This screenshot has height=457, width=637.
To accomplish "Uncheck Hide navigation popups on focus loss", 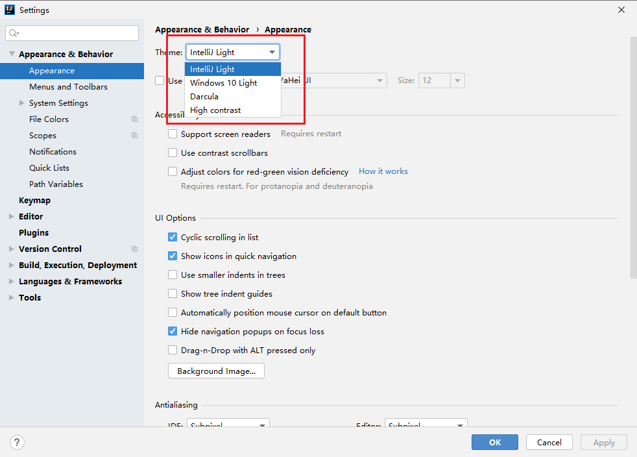I will coord(173,331).
